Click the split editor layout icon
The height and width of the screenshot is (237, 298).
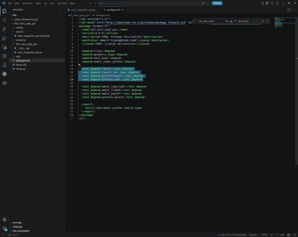click(289, 10)
